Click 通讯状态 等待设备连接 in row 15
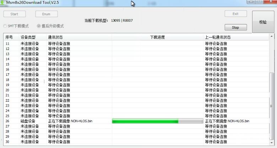This screenshot has width=277, height=148. [59, 64]
